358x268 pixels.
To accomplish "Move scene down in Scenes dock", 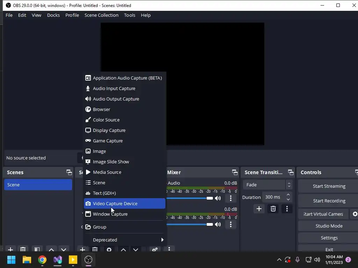I will (x=64, y=249).
